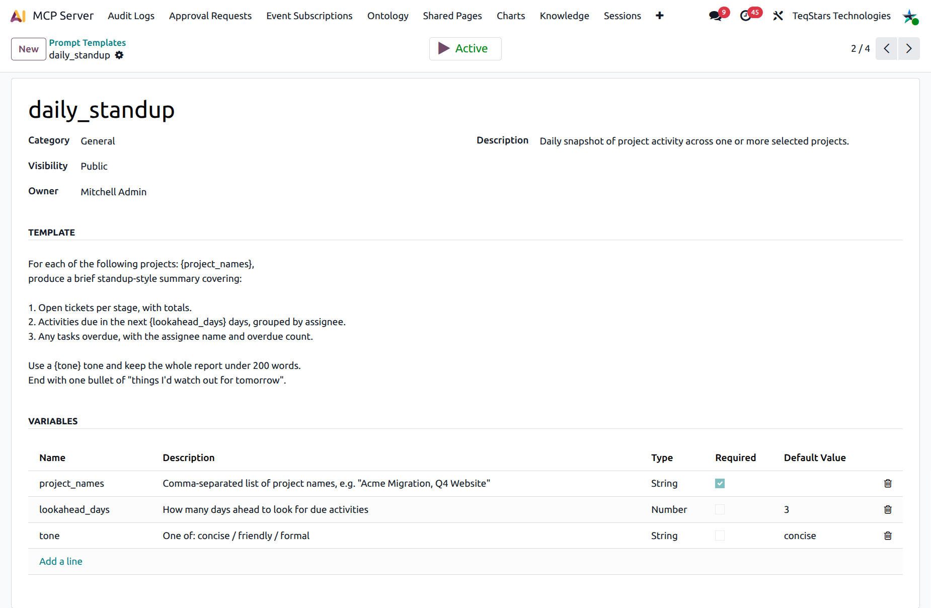
Task: Open the plus icon to add a menu
Action: (659, 16)
